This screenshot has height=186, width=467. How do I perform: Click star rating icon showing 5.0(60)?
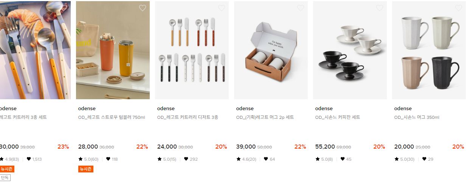pyautogui.click(x=81, y=159)
